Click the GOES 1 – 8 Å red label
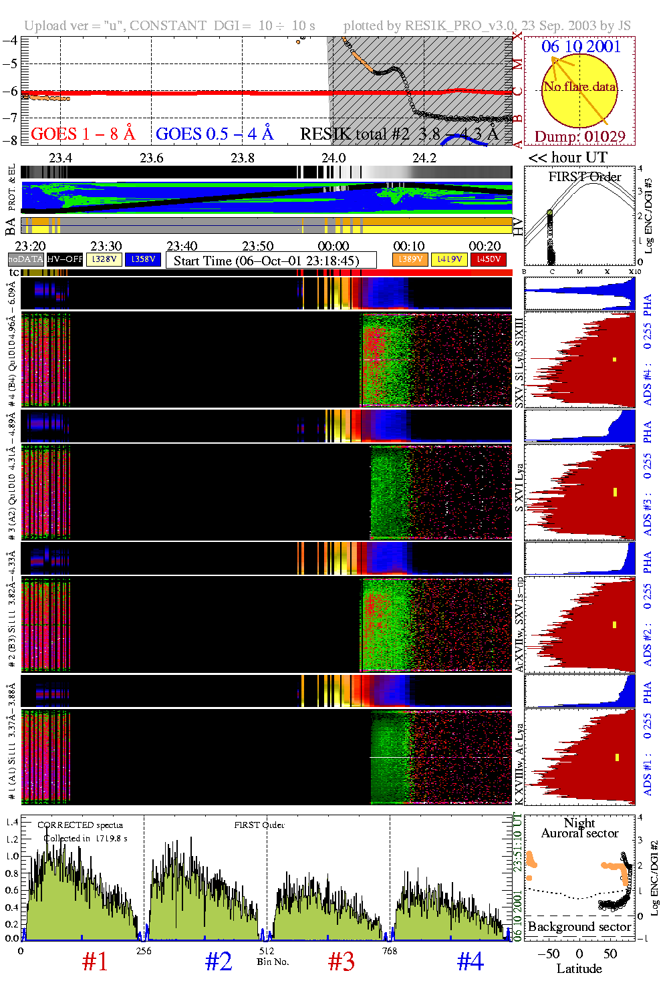Image resolution: width=671 pixels, height=987 pixels. [x=83, y=134]
